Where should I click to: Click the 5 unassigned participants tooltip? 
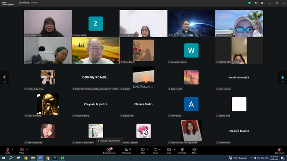coord(109,141)
